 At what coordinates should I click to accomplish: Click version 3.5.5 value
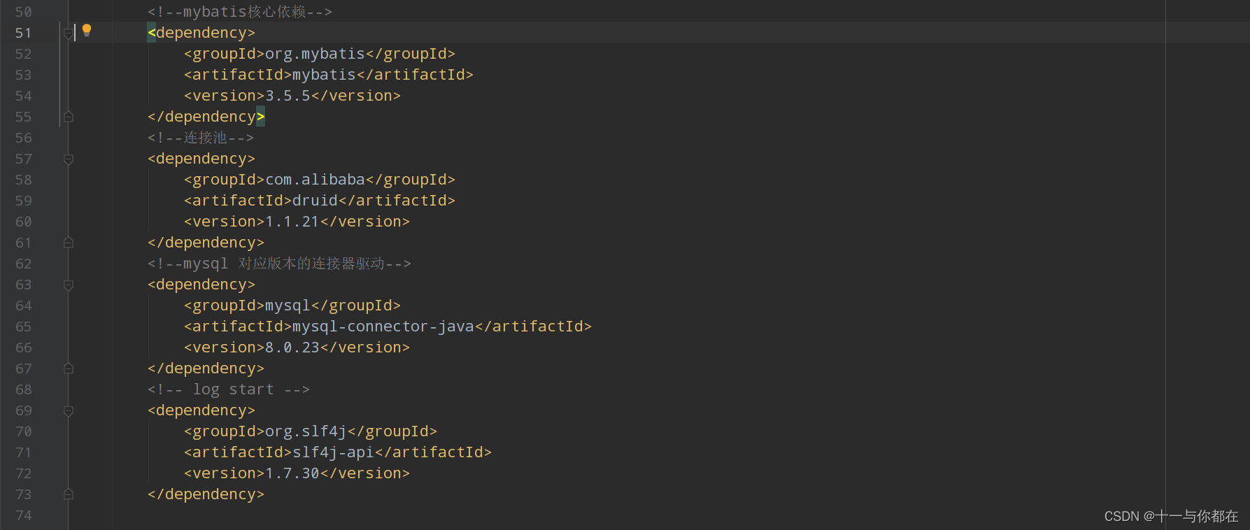click(287, 96)
